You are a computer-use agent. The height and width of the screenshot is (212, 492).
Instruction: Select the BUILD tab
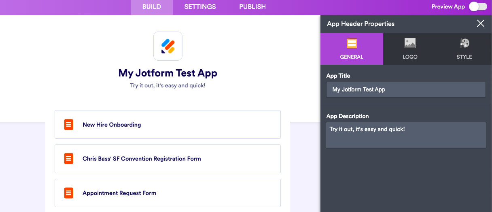pyautogui.click(x=152, y=7)
